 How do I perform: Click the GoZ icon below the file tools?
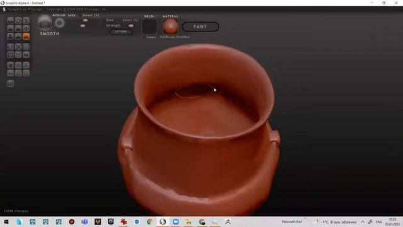(x=10, y=83)
